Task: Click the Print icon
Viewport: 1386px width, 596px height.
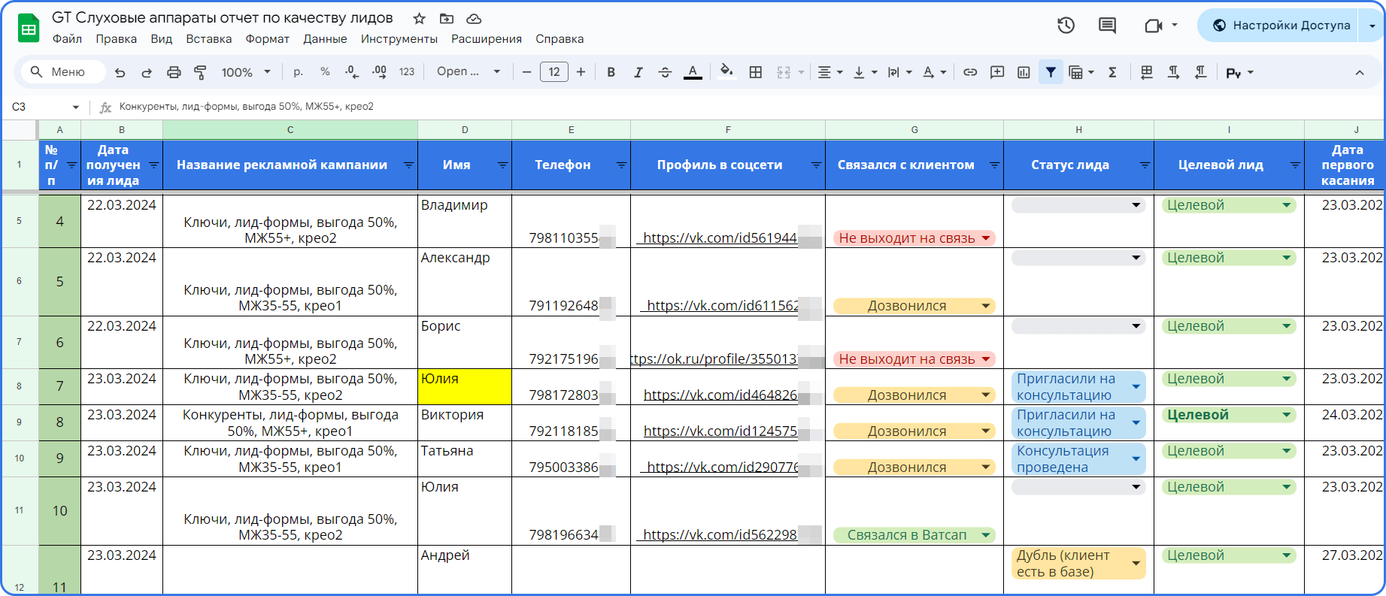Action: tap(174, 72)
